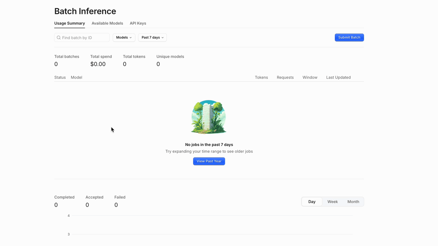
Task: Set the chart to Month view
Action: point(353,202)
